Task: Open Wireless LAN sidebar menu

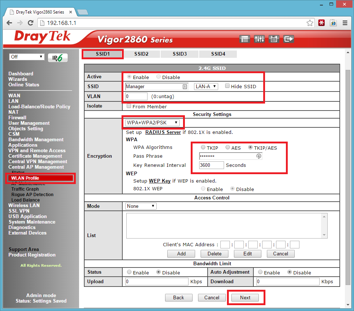Action: [24, 206]
